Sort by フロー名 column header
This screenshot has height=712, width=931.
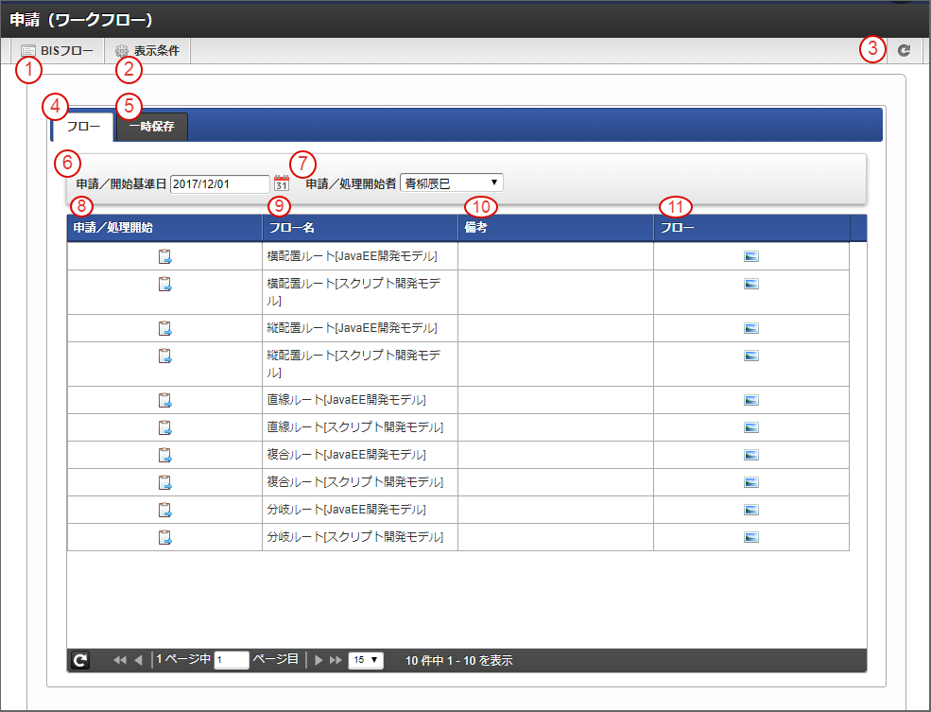pyautogui.click(x=360, y=228)
